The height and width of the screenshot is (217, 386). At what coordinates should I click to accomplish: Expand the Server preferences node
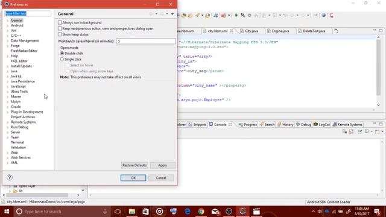7,133
